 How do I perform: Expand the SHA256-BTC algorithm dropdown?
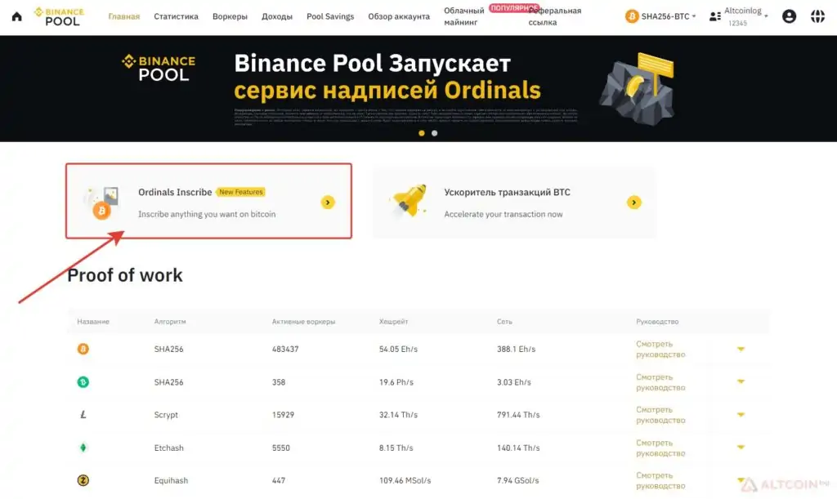click(x=693, y=16)
